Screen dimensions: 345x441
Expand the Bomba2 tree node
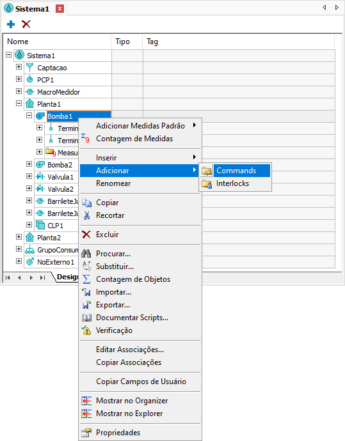(x=29, y=164)
